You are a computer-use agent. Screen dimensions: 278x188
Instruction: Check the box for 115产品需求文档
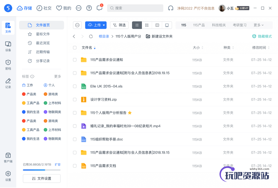[x=75, y=166]
